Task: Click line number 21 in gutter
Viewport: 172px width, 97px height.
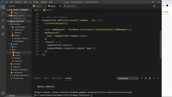Action: tap(37, 30)
